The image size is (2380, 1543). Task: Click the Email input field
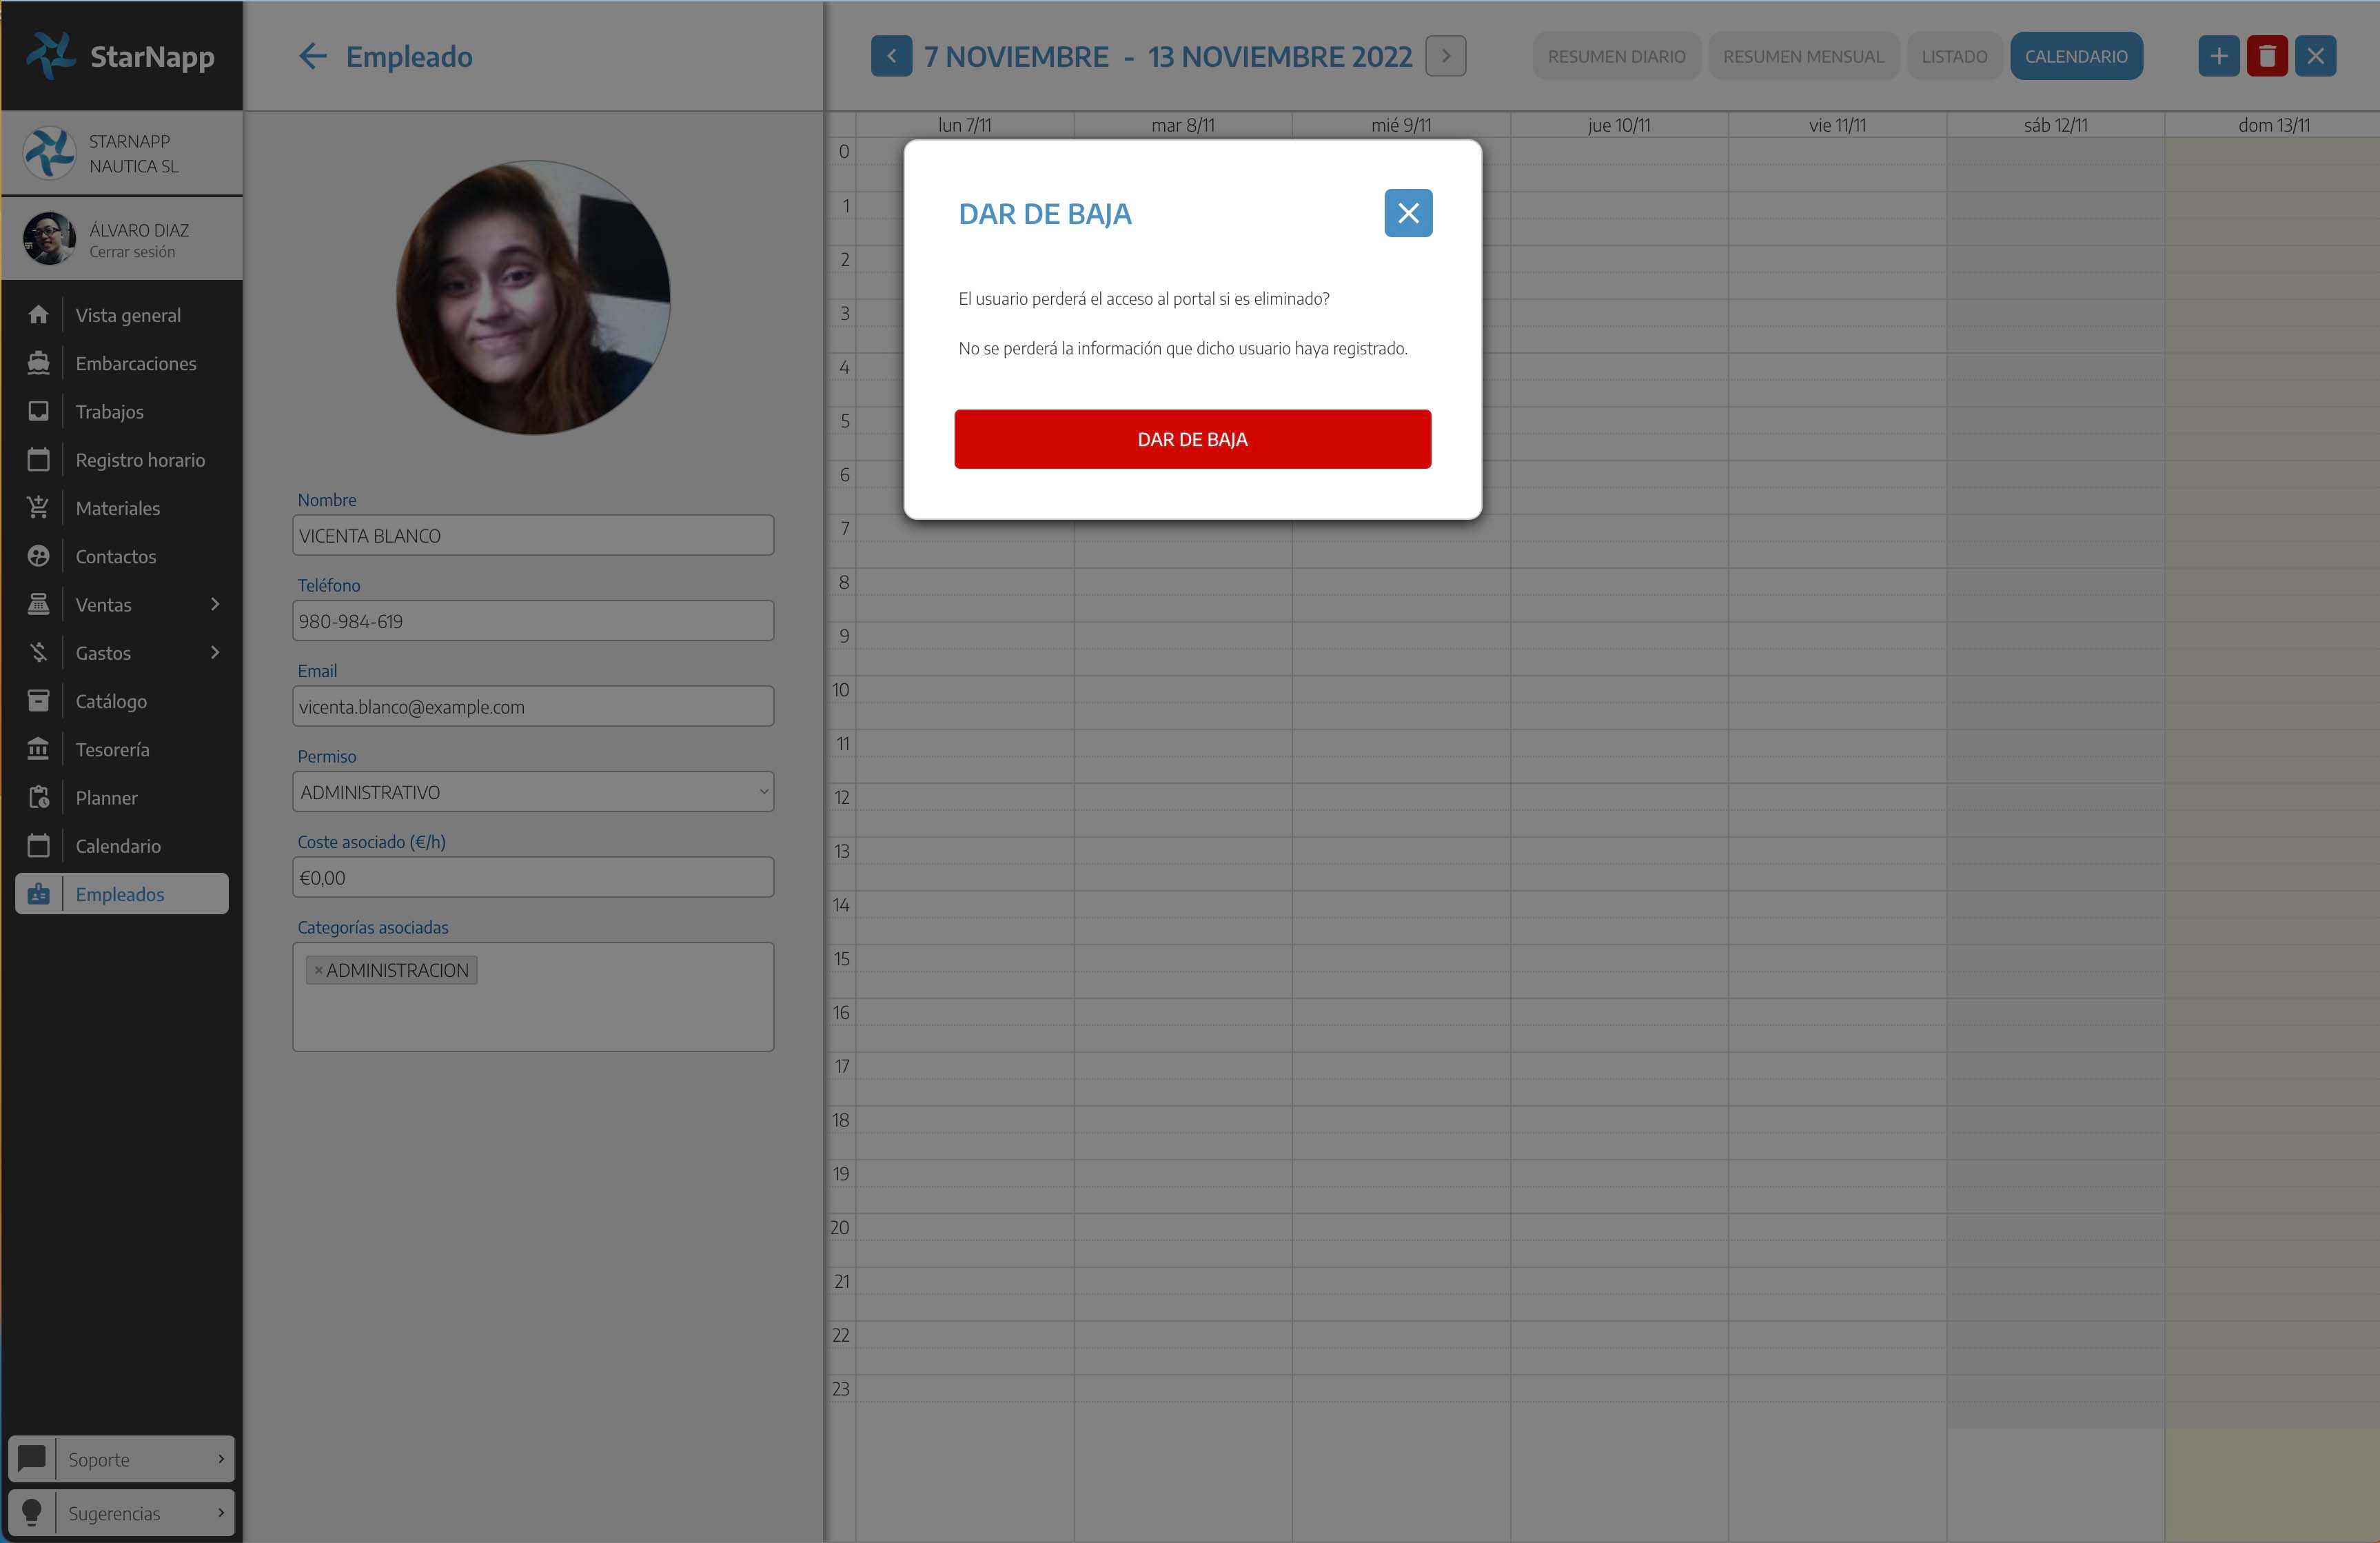coord(533,707)
